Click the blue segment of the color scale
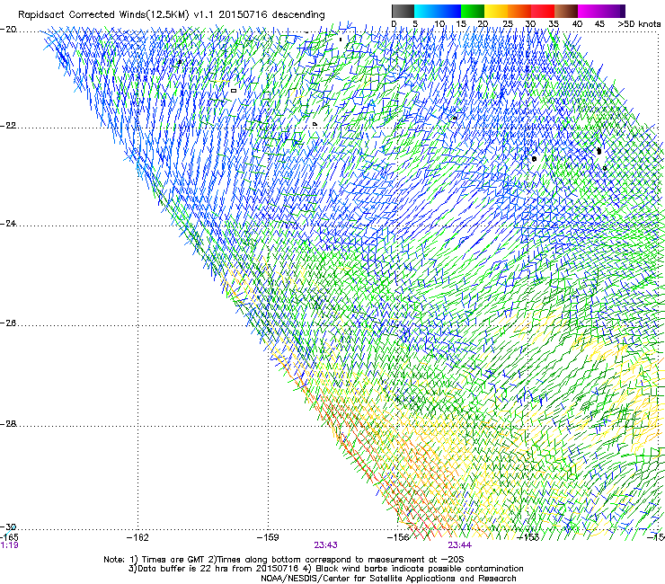The width and height of the screenshot is (665, 584). tap(448, 11)
